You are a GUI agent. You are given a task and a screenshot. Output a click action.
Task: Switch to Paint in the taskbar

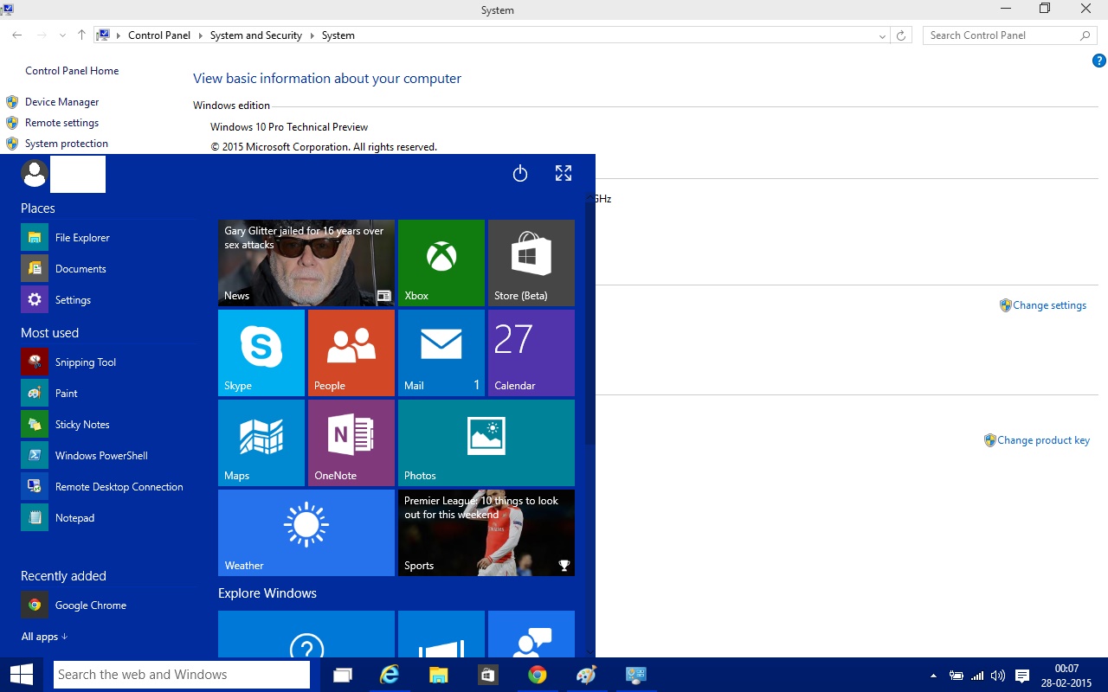587,675
